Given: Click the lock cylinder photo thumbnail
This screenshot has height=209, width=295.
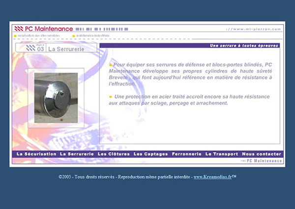Looking at the screenshot, I should tap(56, 98).
